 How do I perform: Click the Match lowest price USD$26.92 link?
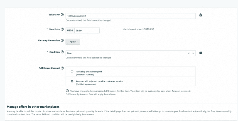point(138,29)
